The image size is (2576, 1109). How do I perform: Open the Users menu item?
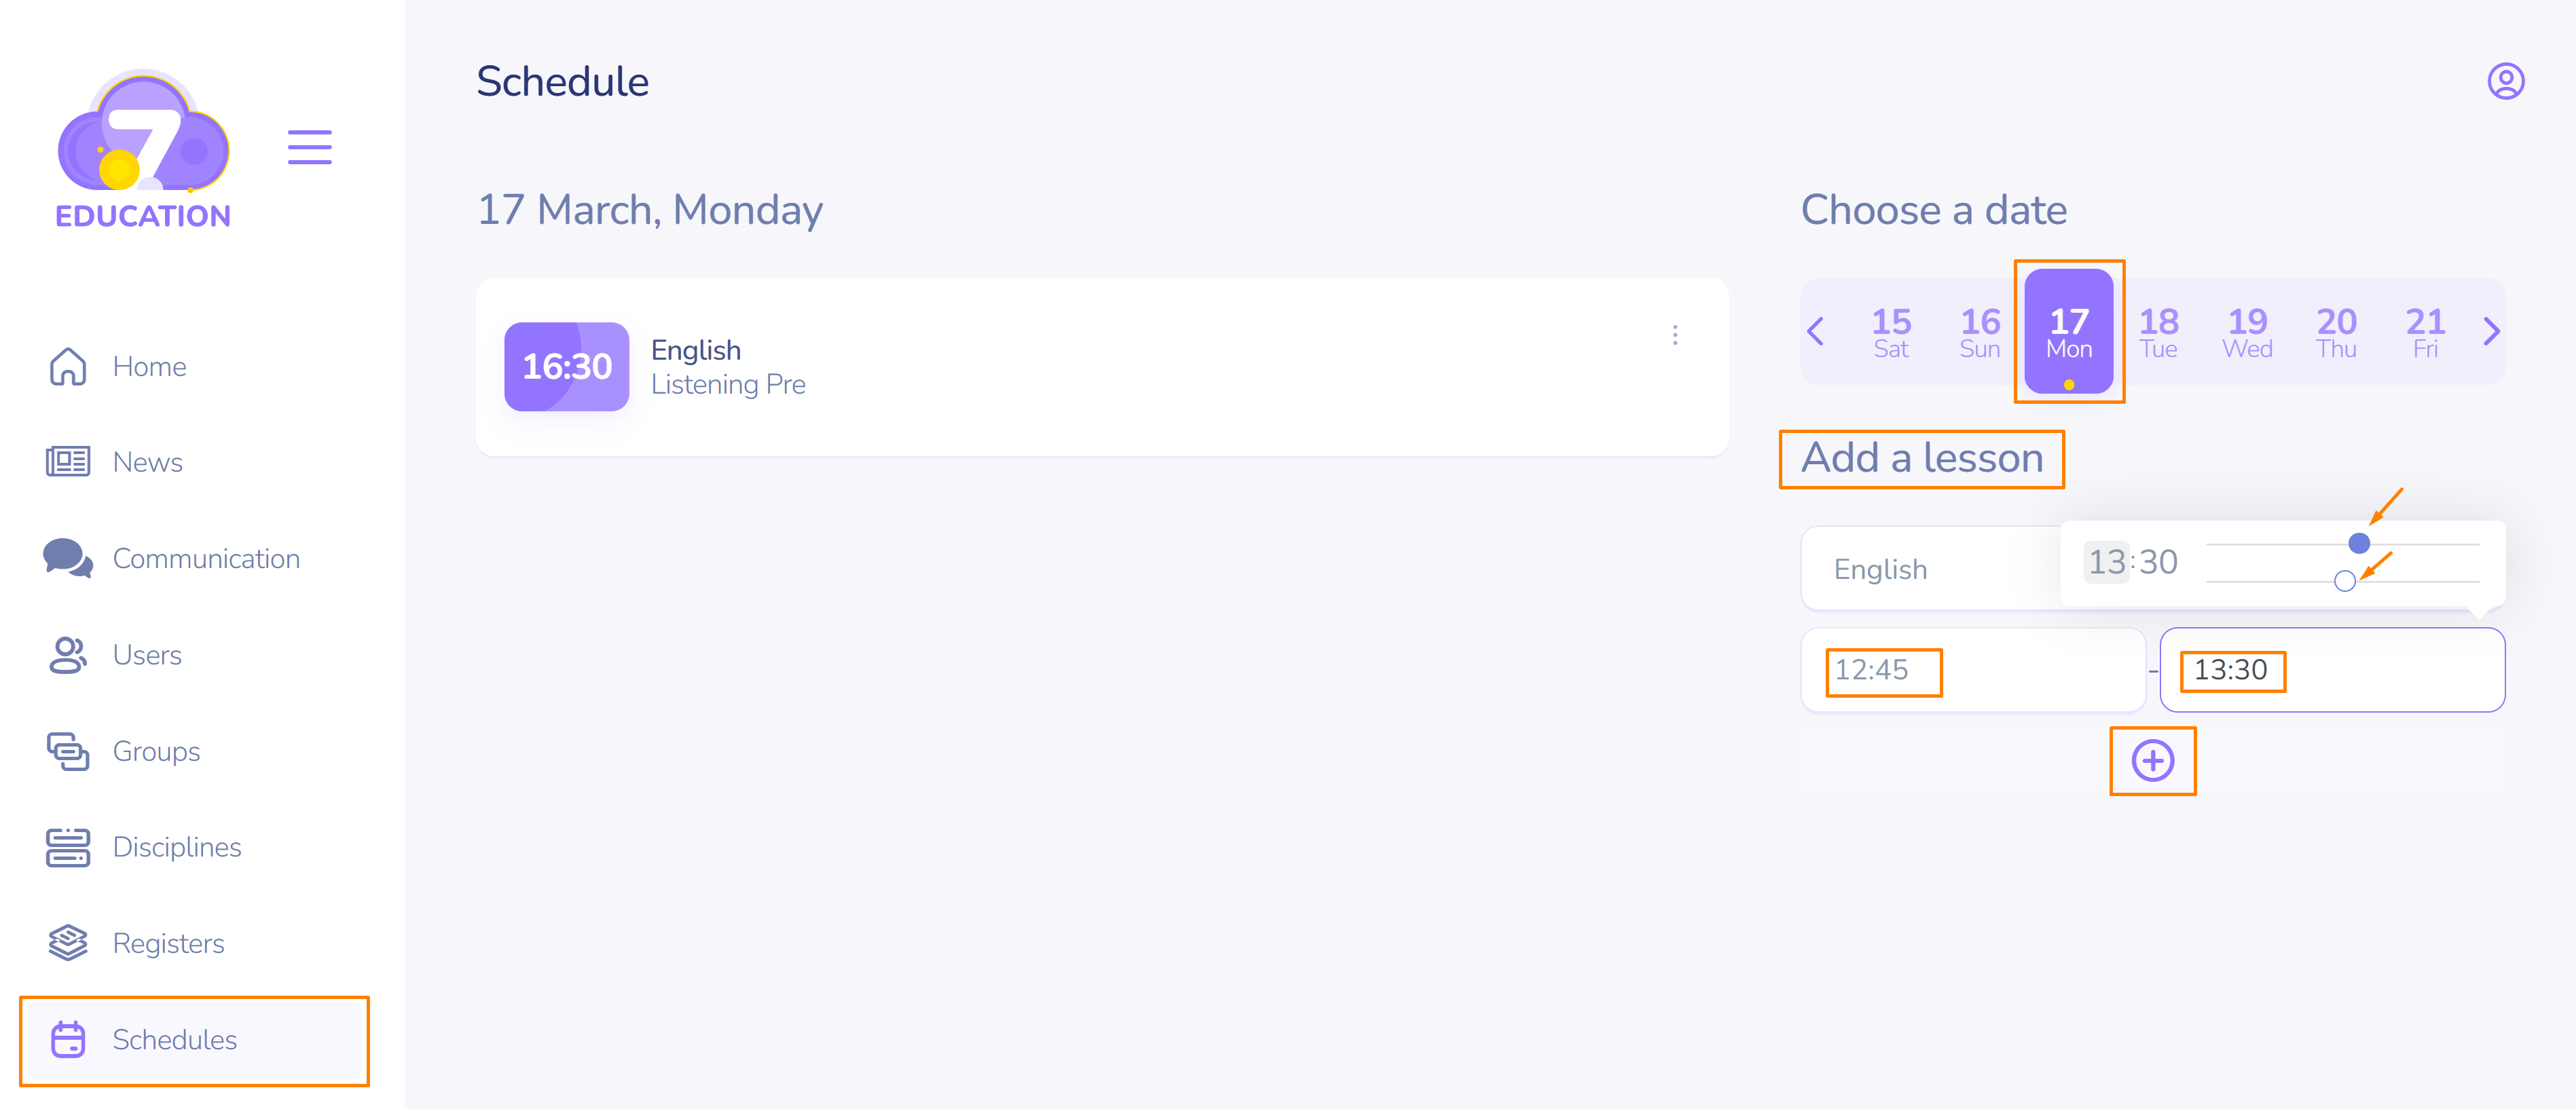click(x=147, y=655)
